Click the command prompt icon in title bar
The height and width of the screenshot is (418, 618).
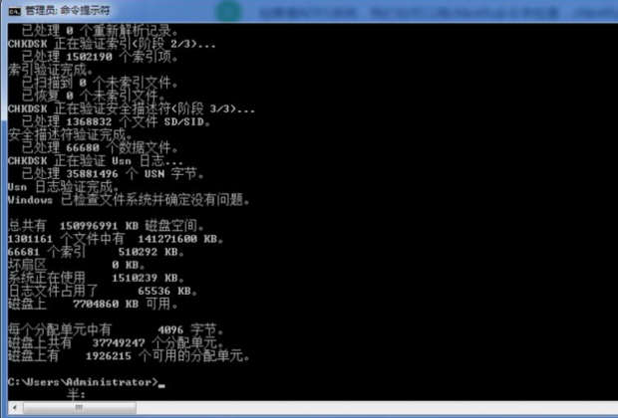[14, 11]
